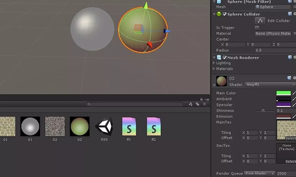Screen dimensions: 296x177
Task: Click the green Main Color swatch
Action: [x=284, y=93]
